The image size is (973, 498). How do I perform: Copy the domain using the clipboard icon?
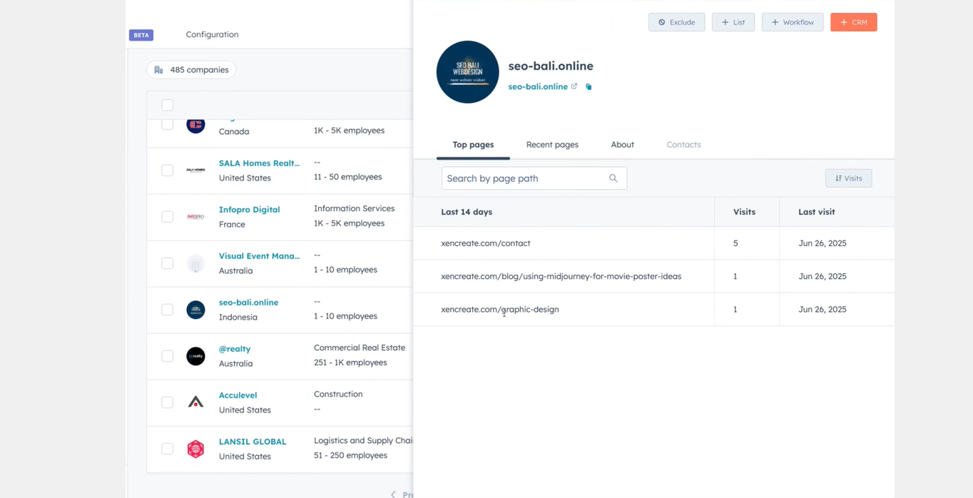point(588,86)
